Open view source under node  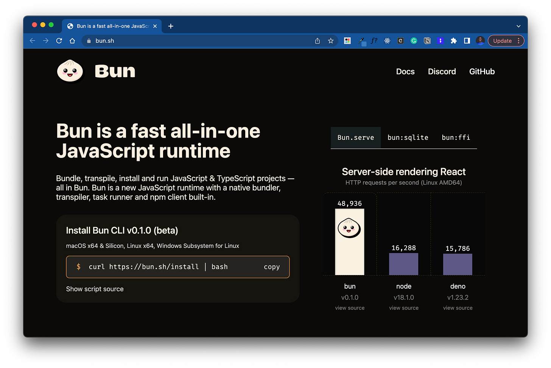tap(404, 308)
